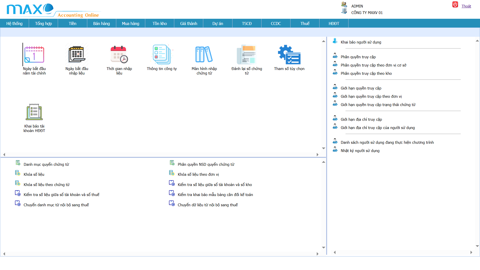This screenshot has width=480, height=270.
Task: Click the users icon next to ADMIN
Action: coord(344,4)
